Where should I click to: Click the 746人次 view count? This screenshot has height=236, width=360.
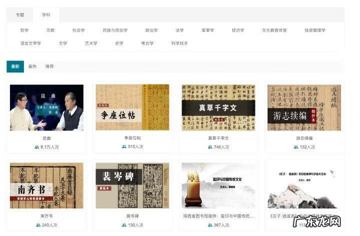tap(221, 147)
